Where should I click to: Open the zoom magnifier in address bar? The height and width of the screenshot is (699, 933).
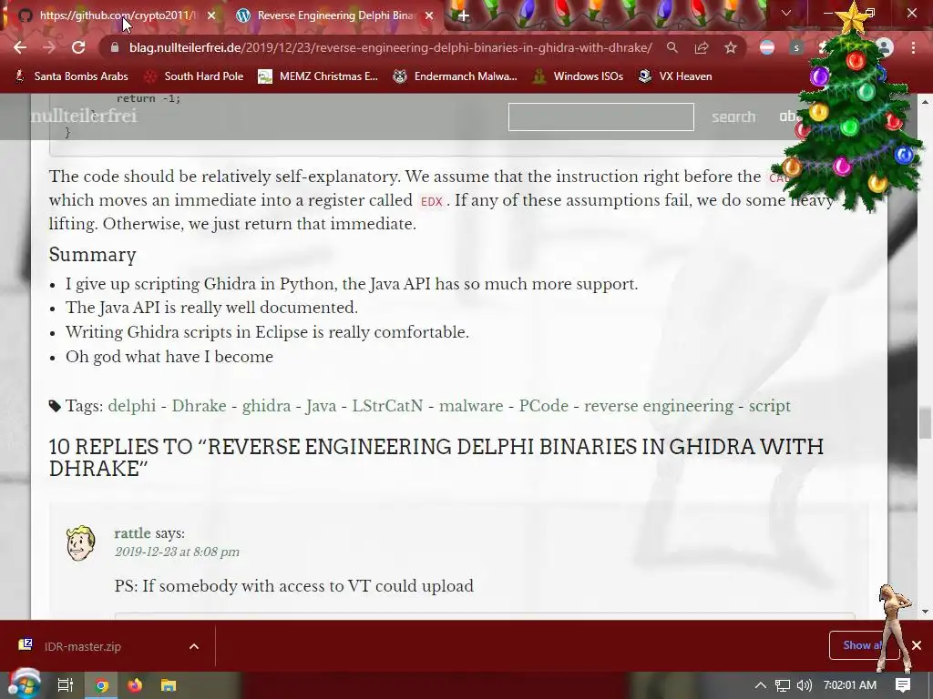coord(672,47)
